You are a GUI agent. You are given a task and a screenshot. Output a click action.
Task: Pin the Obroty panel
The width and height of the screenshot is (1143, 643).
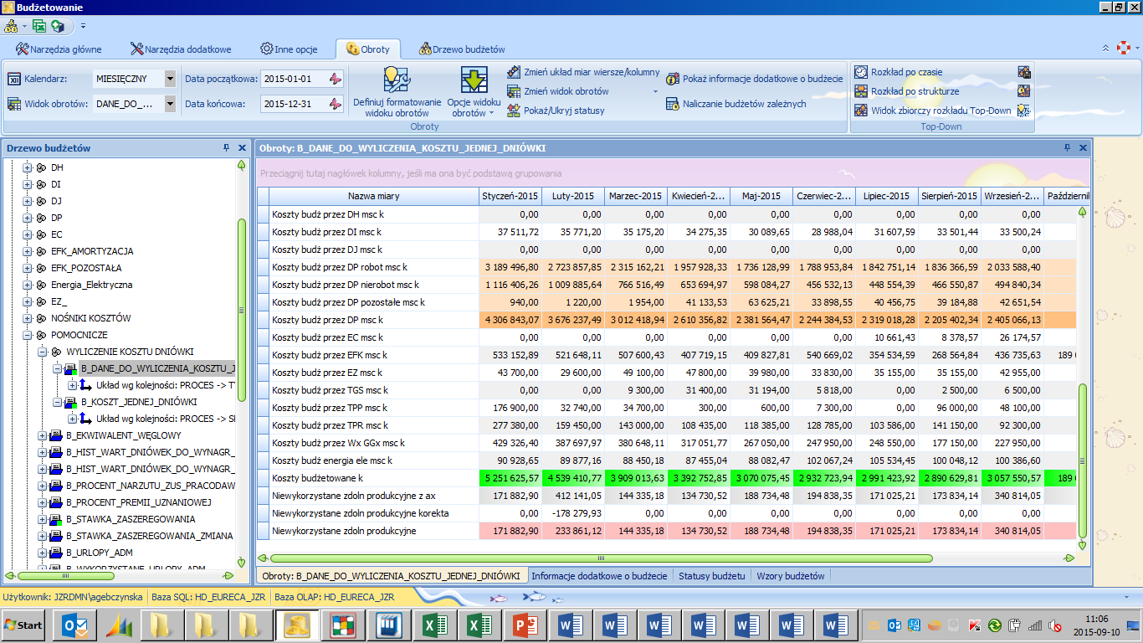click(x=1068, y=147)
